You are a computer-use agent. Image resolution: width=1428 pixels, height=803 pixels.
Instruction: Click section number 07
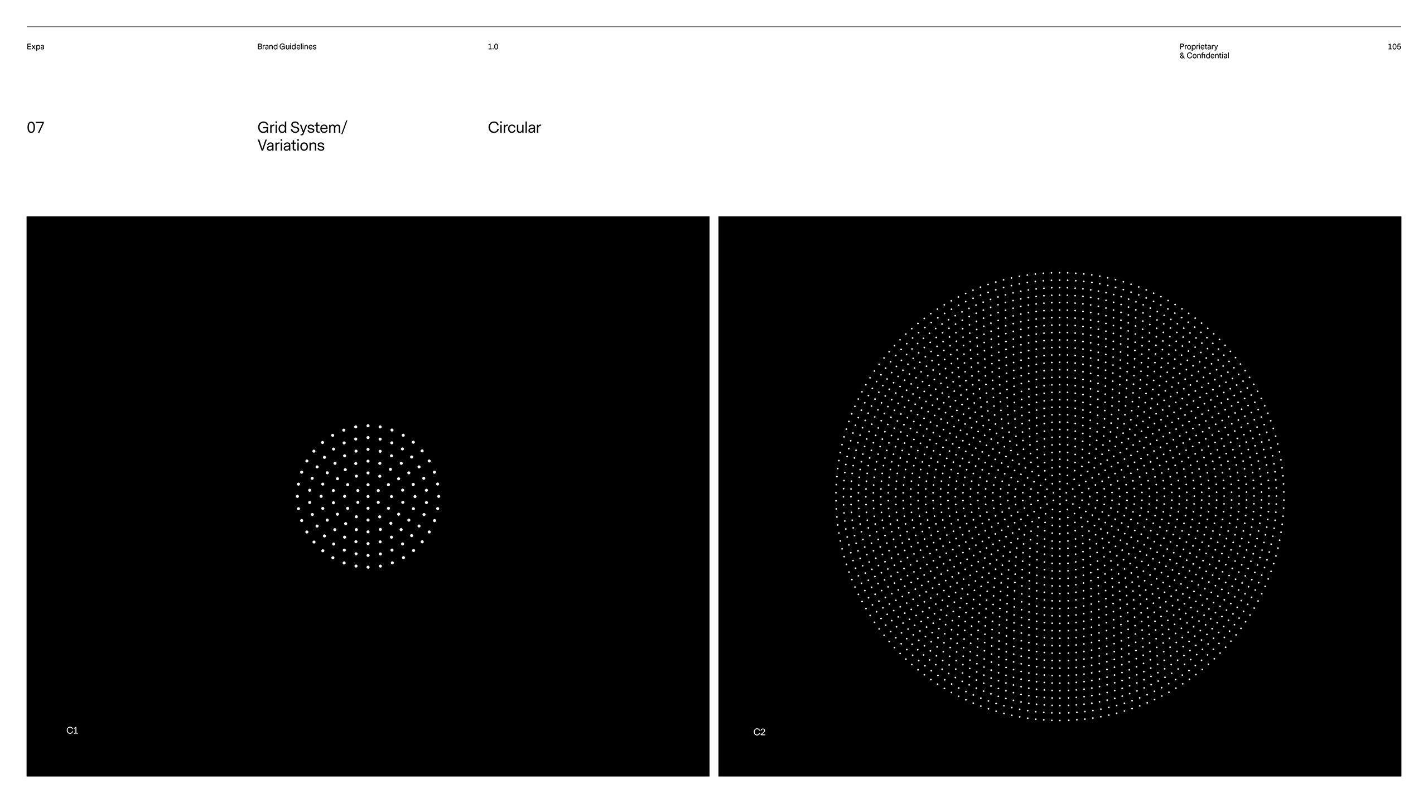pyautogui.click(x=35, y=128)
